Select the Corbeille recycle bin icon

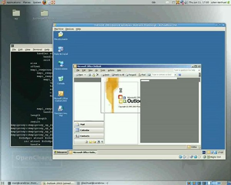pyautogui.click(x=61, y=80)
